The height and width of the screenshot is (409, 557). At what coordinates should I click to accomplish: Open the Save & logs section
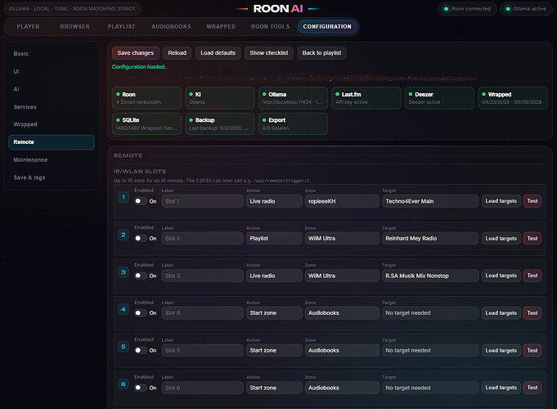click(x=52, y=178)
